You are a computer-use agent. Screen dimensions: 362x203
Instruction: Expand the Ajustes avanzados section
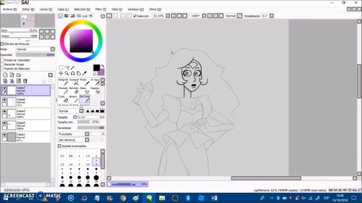tap(59, 146)
